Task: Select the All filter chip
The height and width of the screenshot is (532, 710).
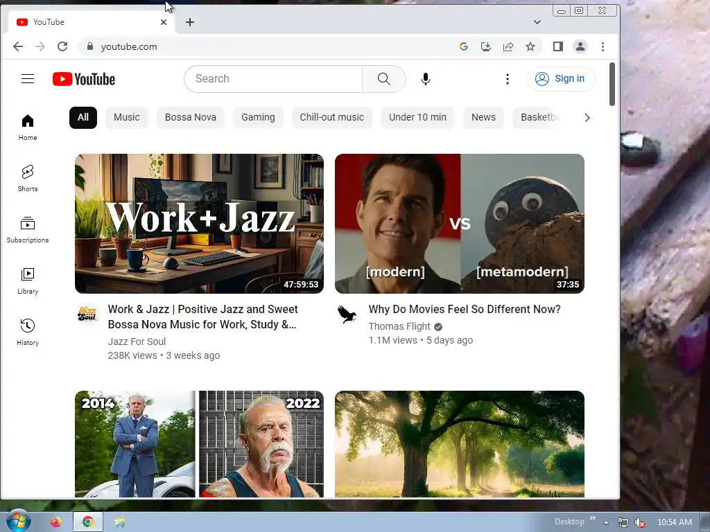Action: point(83,117)
